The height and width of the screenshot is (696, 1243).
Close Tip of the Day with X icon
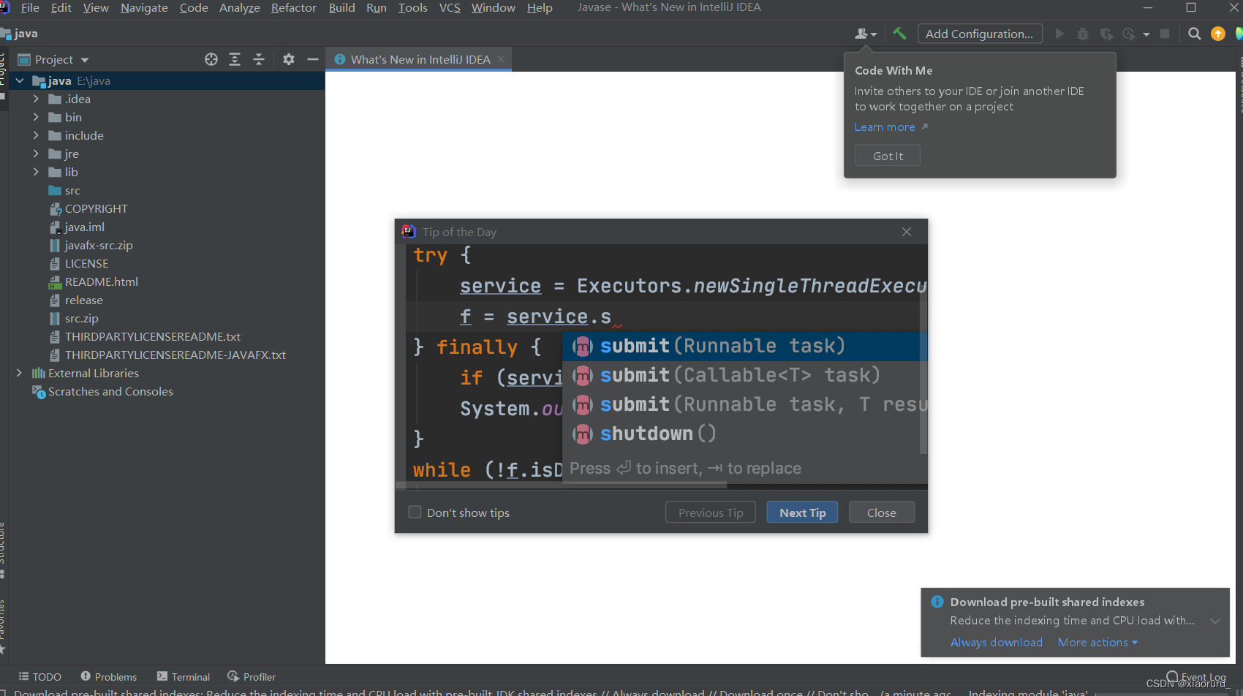click(x=907, y=232)
